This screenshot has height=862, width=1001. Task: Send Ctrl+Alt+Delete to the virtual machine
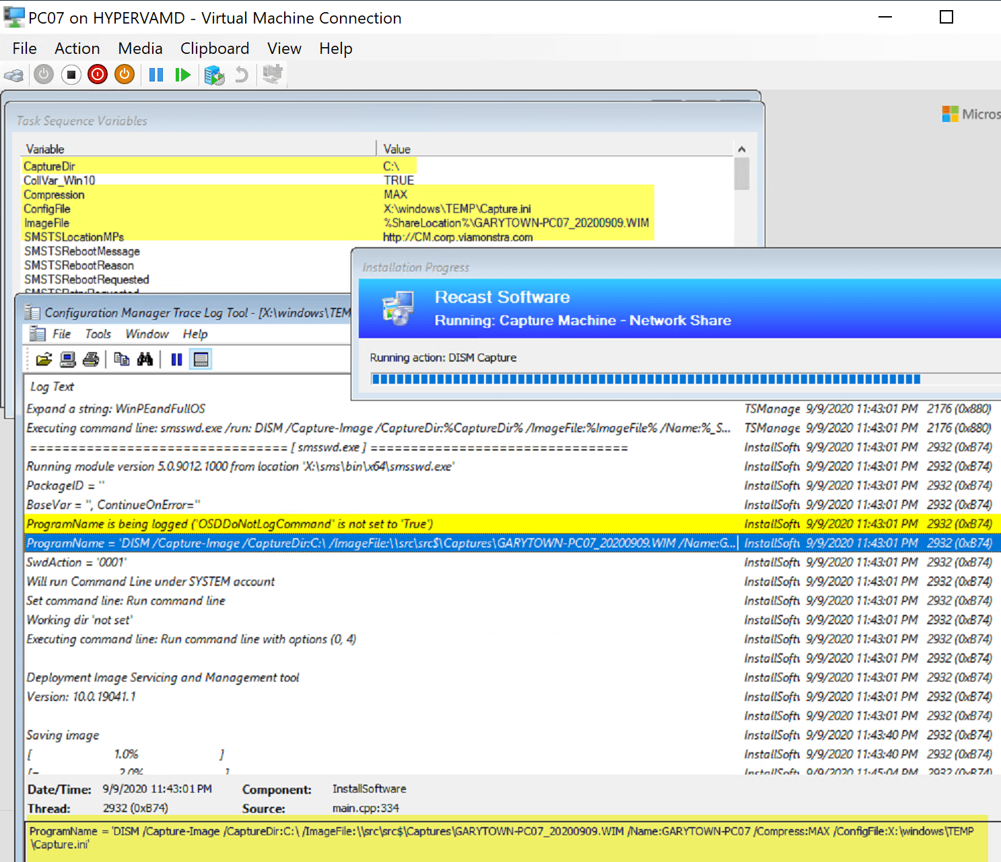13,74
